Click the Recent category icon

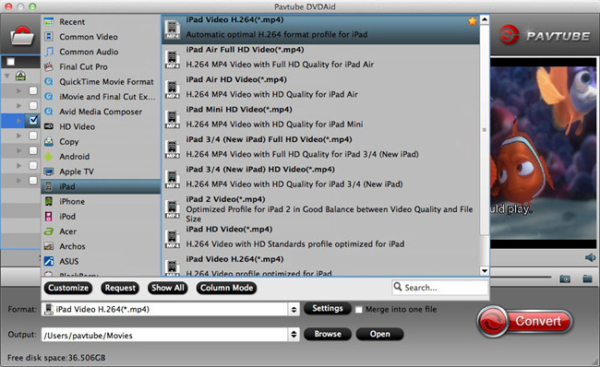tap(49, 22)
